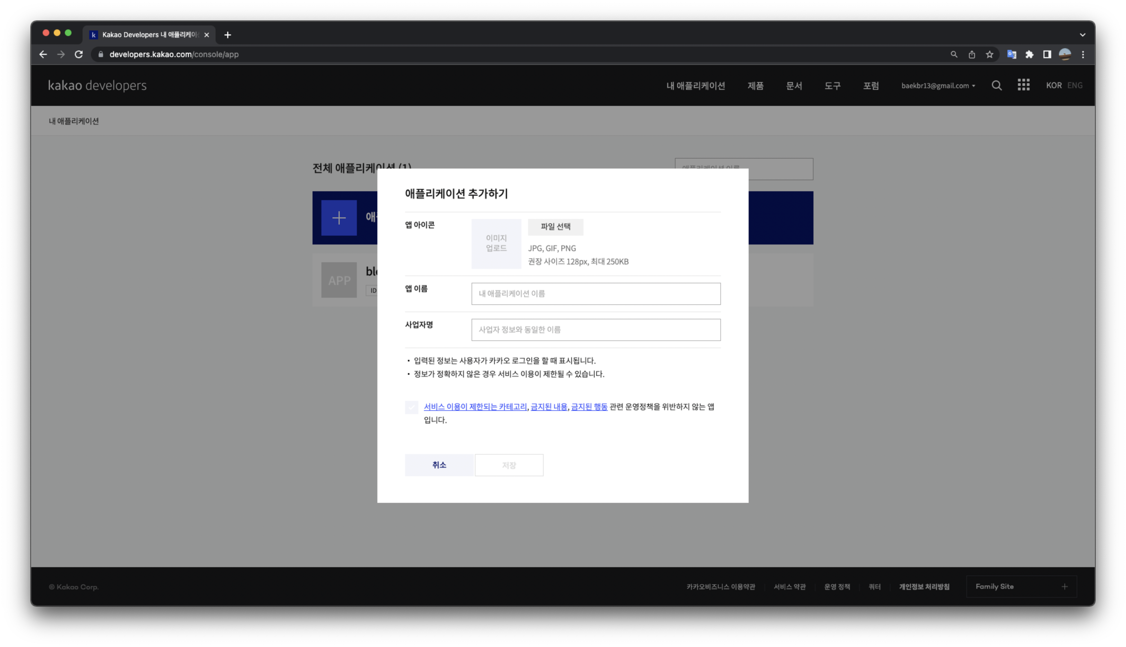Check the operation policy agreement checkbox

pyautogui.click(x=411, y=407)
